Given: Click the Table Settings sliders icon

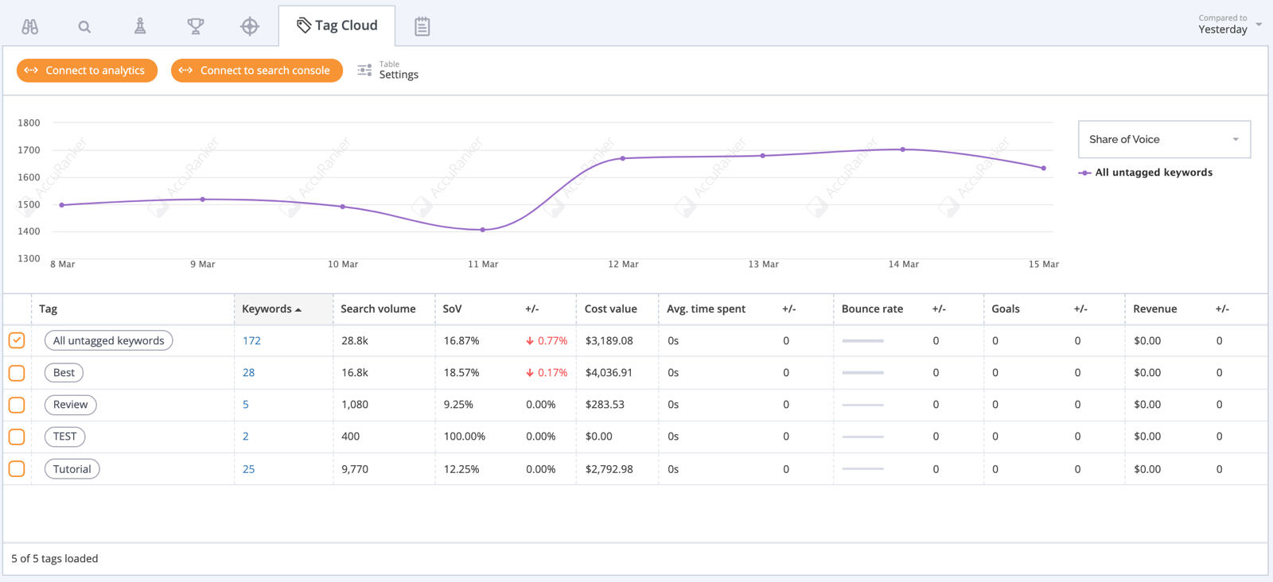Looking at the screenshot, I should (x=364, y=71).
